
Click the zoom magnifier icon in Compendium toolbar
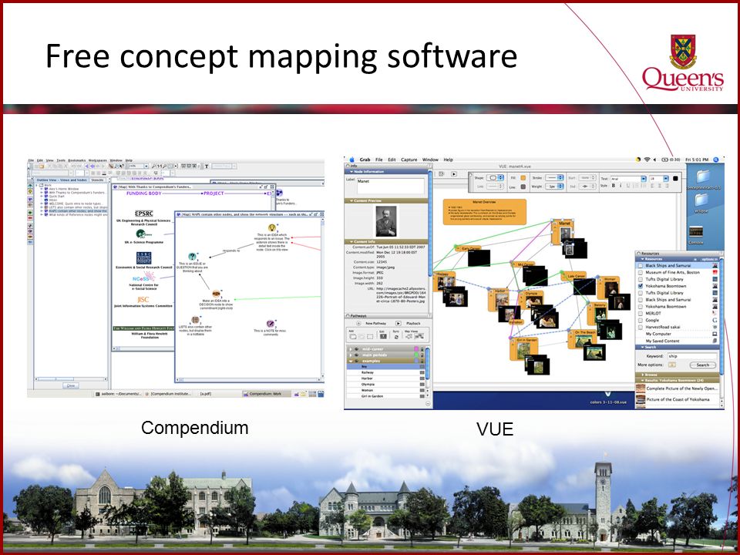153,166
